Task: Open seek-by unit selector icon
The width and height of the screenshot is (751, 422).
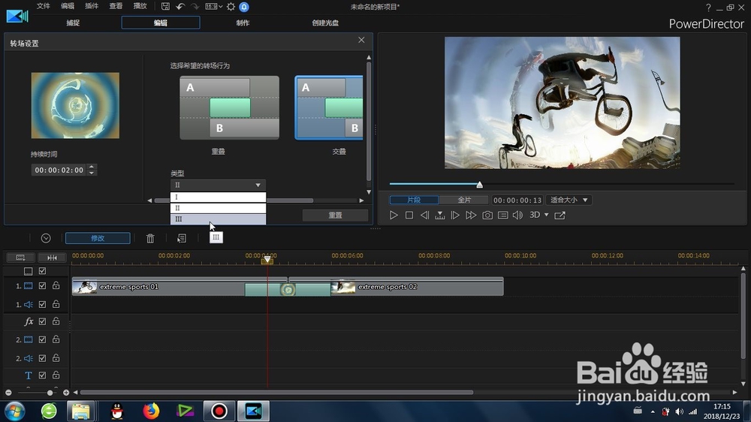Action: point(439,215)
